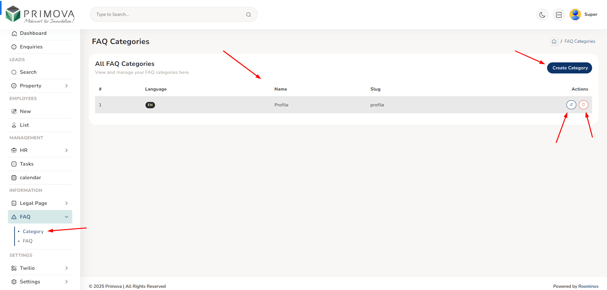Click the search magnifier icon
This screenshot has height=290, width=607.
pyautogui.click(x=249, y=15)
